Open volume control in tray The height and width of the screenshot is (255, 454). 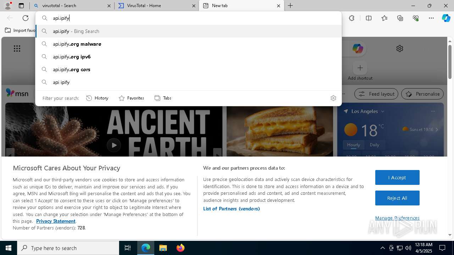408,248
